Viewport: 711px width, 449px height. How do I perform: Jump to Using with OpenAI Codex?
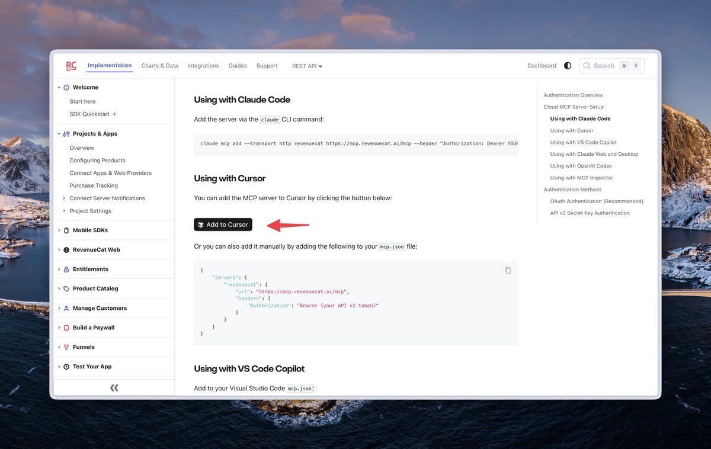pyautogui.click(x=581, y=166)
